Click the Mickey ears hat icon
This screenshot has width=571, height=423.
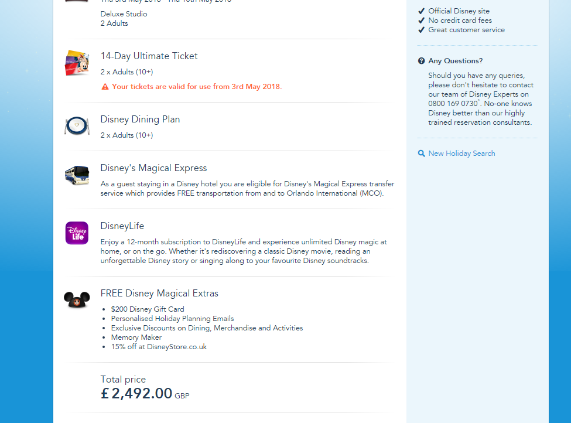tap(77, 300)
